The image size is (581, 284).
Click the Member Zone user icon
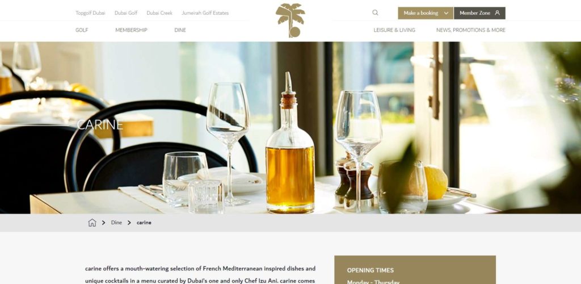(497, 13)
